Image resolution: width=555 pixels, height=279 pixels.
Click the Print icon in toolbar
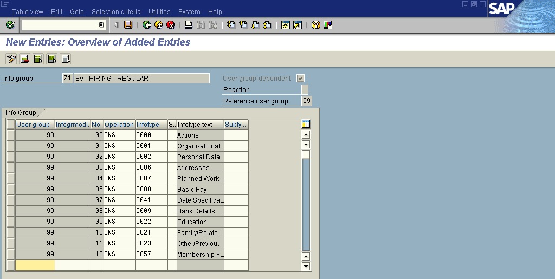[x=189, y=25]
